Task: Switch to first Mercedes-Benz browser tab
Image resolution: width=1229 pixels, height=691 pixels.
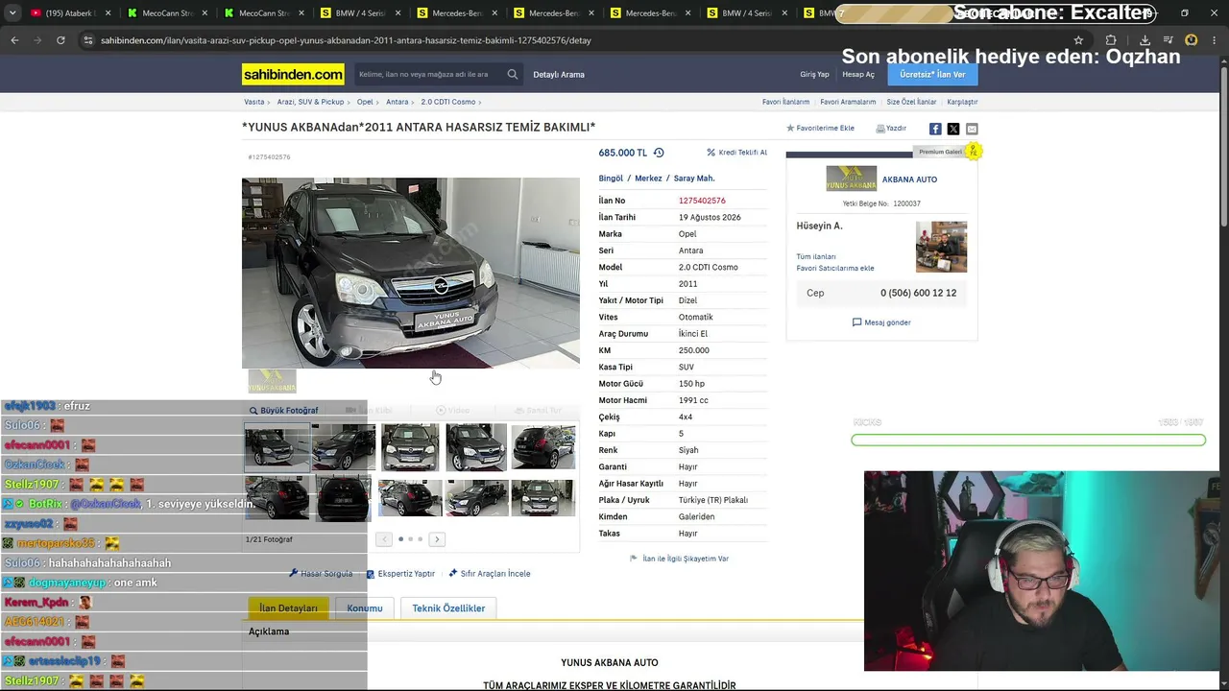Action: click(455, 13)
